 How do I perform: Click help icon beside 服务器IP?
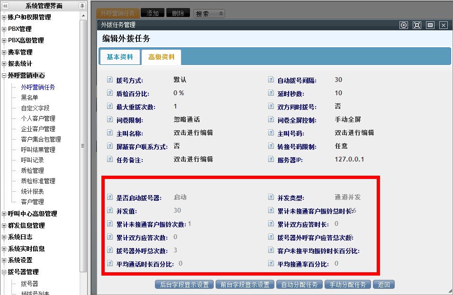[271, 159]
